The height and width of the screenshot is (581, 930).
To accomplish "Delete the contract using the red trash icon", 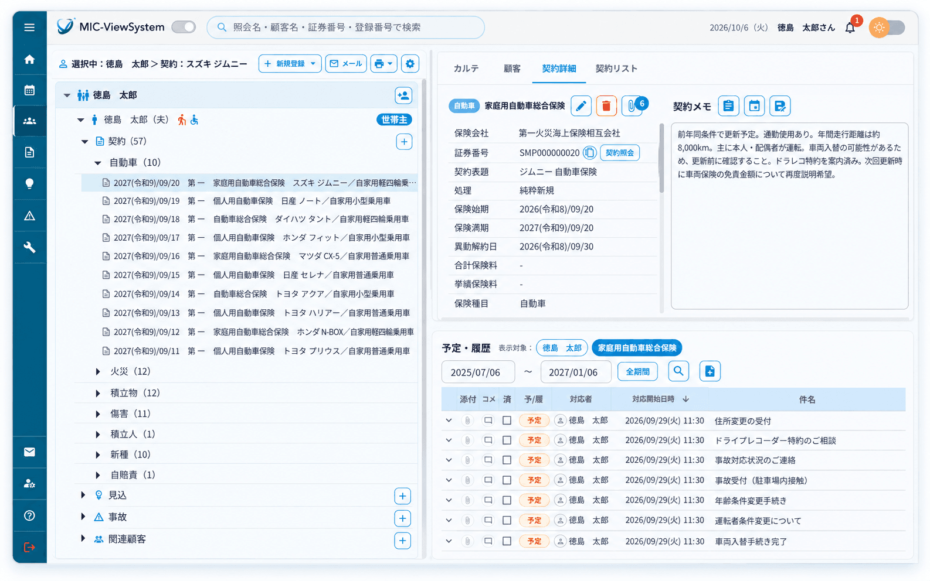I will coord(606,106).
